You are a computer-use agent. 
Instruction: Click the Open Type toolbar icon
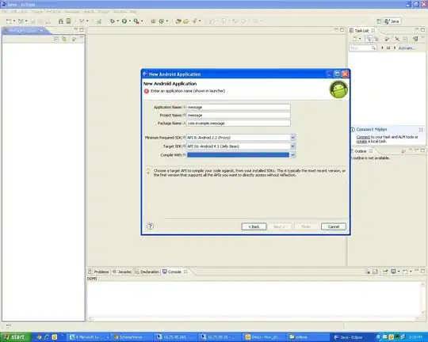click(178, 21)
